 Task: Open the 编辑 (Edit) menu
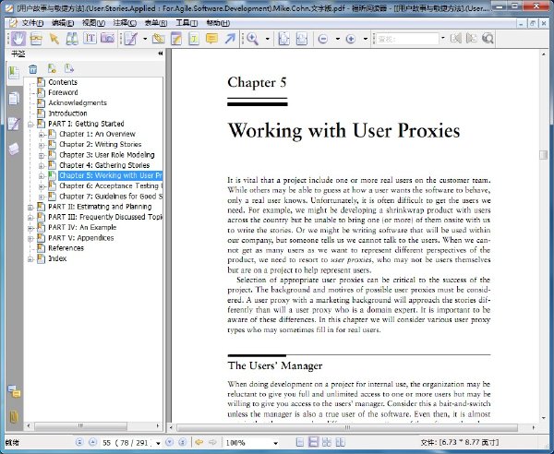pyautogui.click(x=63, y=23)
